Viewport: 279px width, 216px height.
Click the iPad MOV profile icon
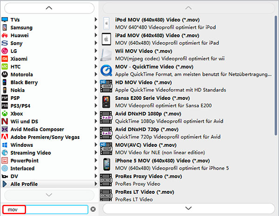pos(106,39)
